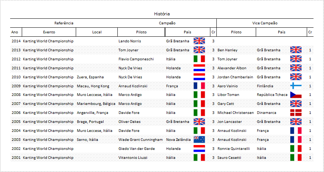This screenshot has height=172, width=324.
Task: Click the Dutch flag in 2002 champion row
Action: click(199, 148)
